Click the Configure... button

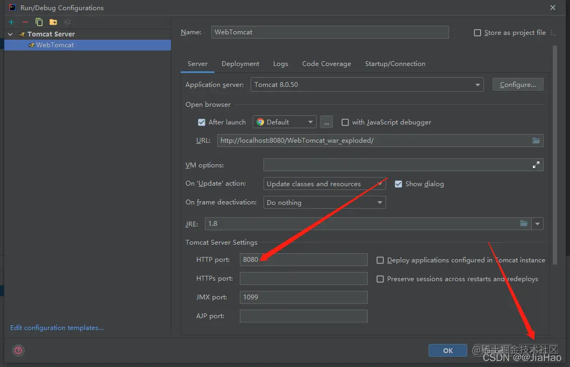click(518, 85)
